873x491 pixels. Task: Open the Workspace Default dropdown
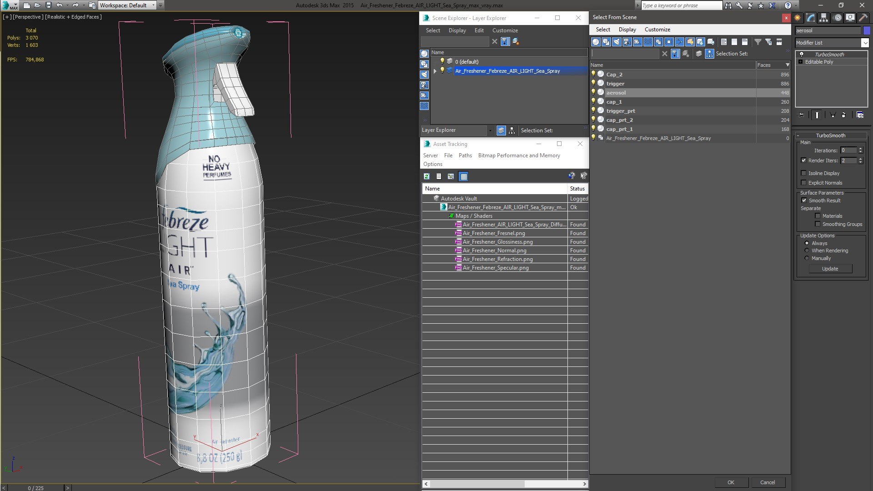[153, 5]
